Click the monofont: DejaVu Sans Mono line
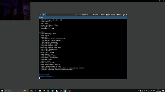Image resolution: width=165 pixels, height=92 pixels. pyautogui.click(x=51, y=47)
